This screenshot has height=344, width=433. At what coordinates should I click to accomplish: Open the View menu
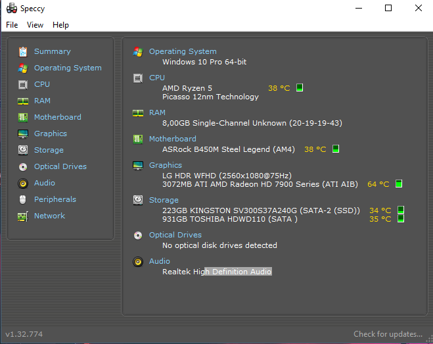click(x=35, y=25)
